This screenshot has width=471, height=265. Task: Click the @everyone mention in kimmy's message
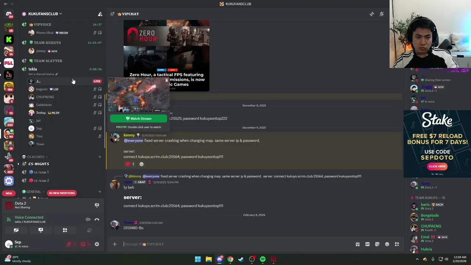point(133,141)
